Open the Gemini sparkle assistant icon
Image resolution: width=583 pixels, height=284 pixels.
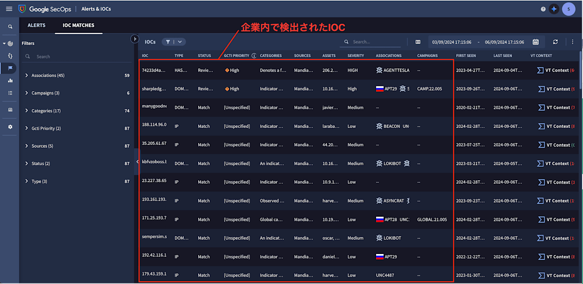click(x=554, y=9)
